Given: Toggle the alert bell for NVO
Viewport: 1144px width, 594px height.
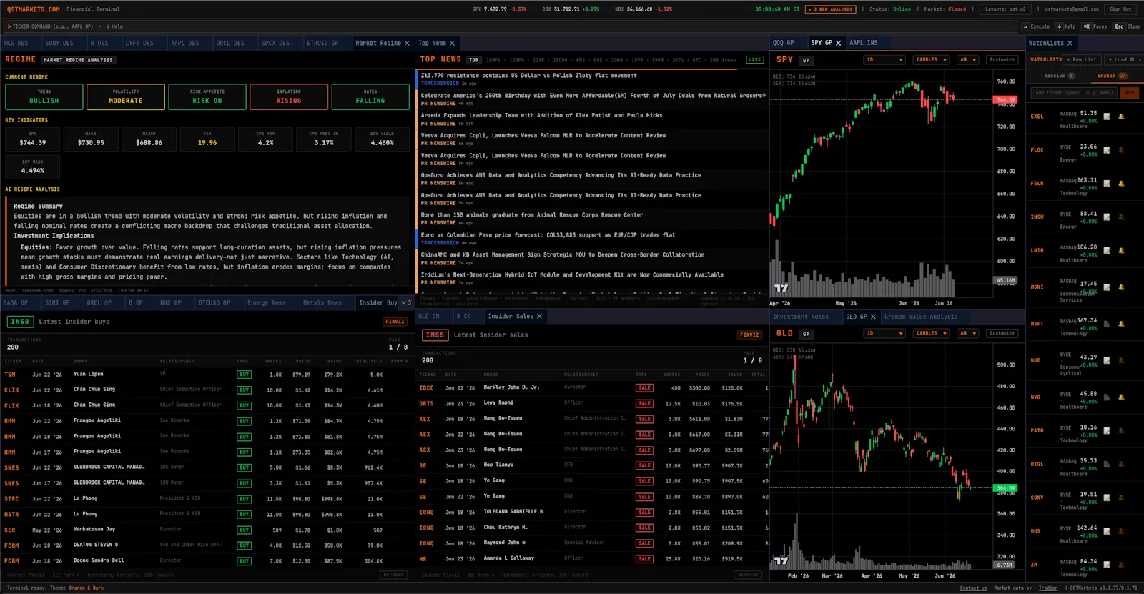Looking at the screenshot, I should click(x=1121, y=397).
